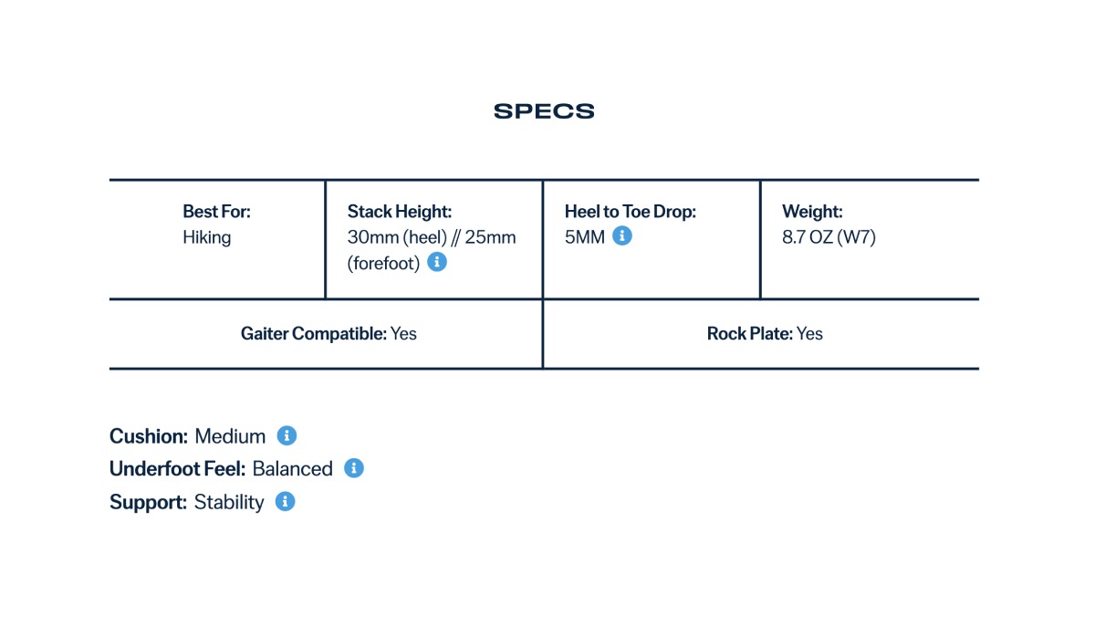Open the Stack Height info tooltip icon

coord(437,262)
